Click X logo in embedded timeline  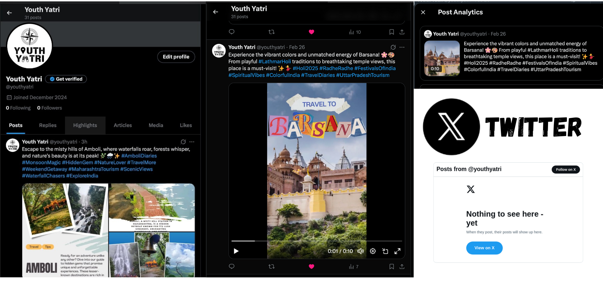click(x=470, y=189)
